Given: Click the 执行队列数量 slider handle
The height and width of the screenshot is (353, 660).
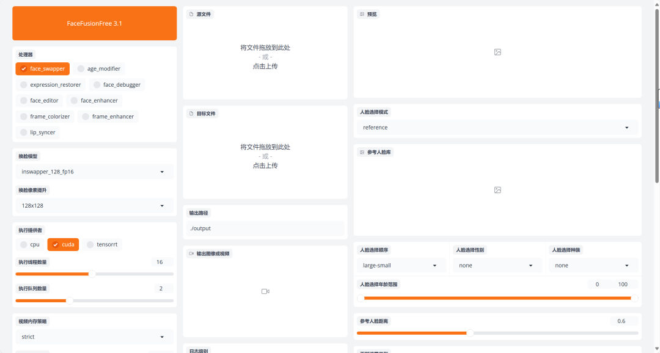Looking at the screenshot, I should click(70, 300).
